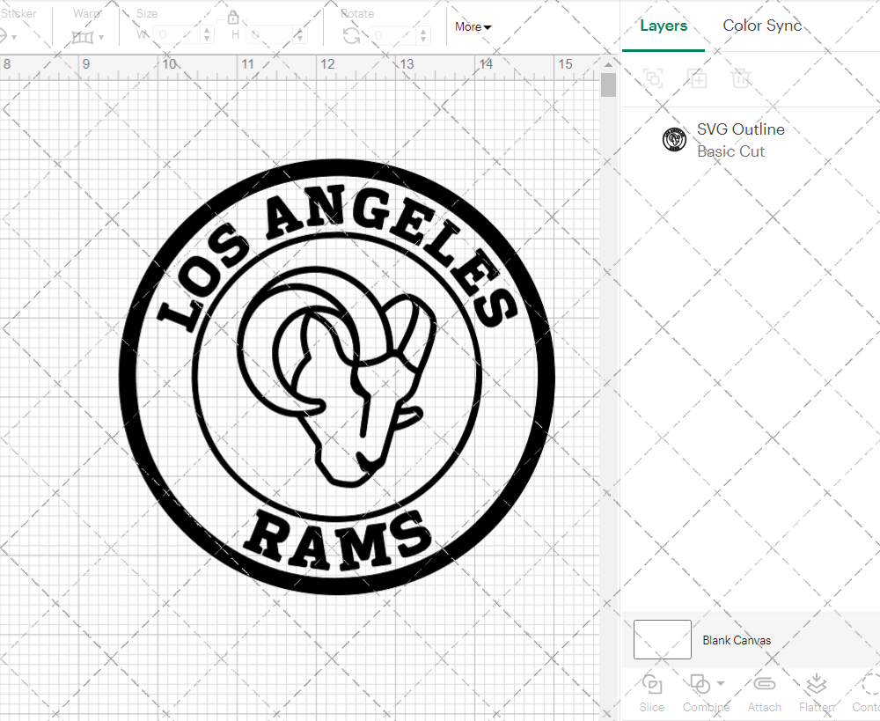Click the Basic Cut operation label
The image size is (880, 721).
730,151
